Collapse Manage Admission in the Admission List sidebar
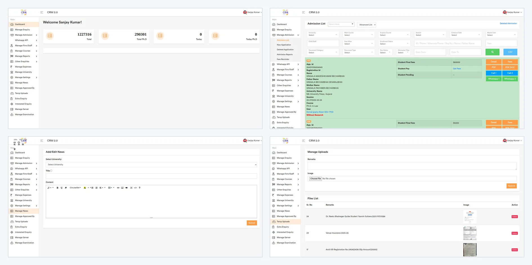The width and height of the screenshot is (532, 265). pyautogui.click(x=286, y=35)
